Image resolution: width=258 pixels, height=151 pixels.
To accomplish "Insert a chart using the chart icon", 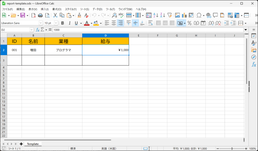I will pyautogui.click(x=184, y=15).
